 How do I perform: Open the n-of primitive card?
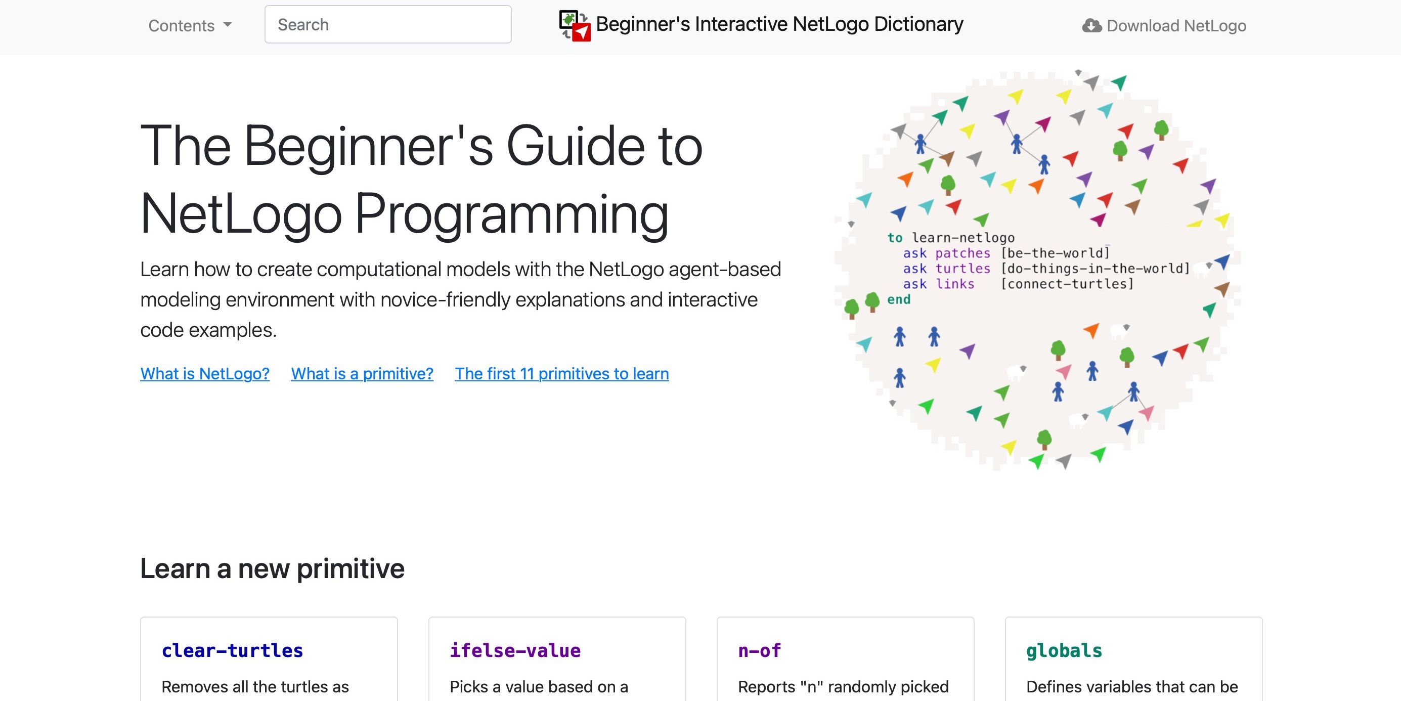click(x=759, y=650)
